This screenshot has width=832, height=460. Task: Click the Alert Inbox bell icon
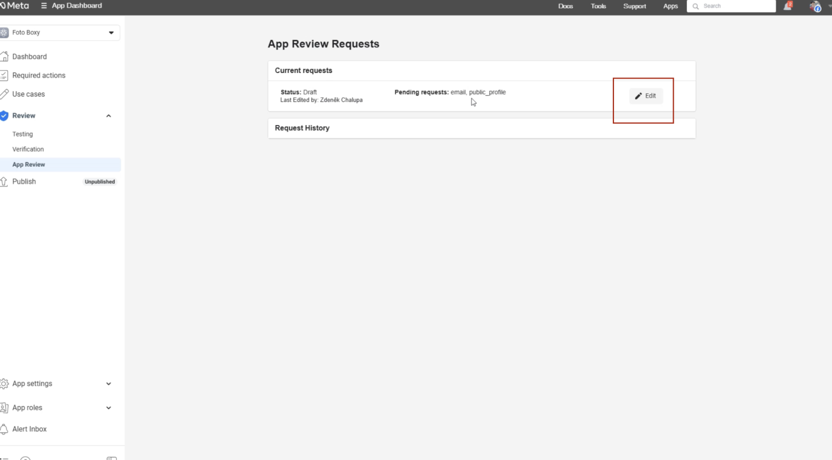[4, 429]
